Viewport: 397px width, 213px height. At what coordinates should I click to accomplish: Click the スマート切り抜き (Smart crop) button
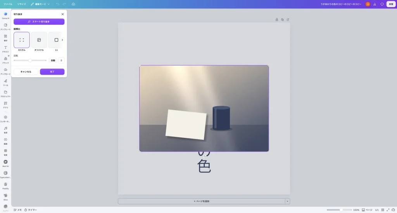coord(39,21)
